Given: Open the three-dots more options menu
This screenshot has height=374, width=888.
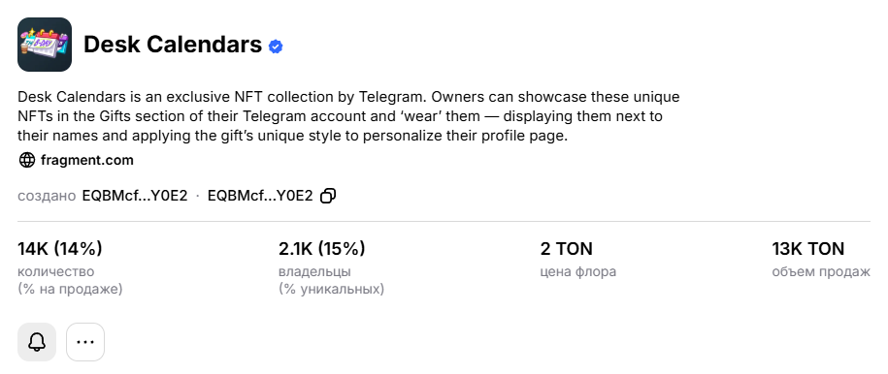Looking at the screenshot, I should point(85,342).
